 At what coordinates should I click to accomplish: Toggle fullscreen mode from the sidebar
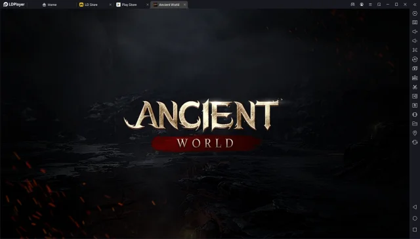(415, 50)
